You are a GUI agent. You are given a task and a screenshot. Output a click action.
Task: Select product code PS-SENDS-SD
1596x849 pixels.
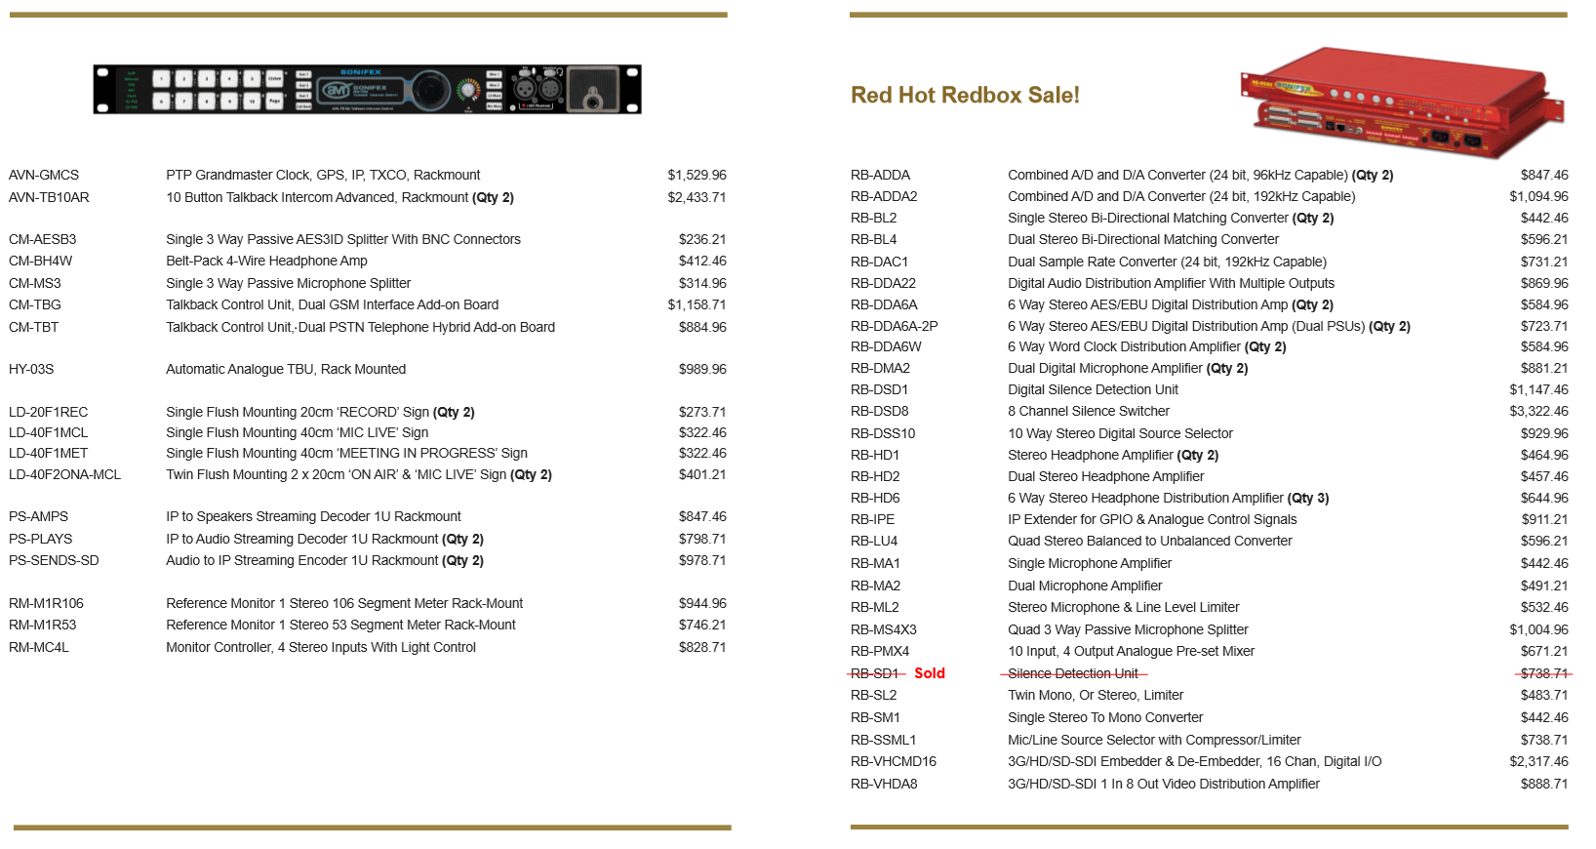tap(54, 560)
